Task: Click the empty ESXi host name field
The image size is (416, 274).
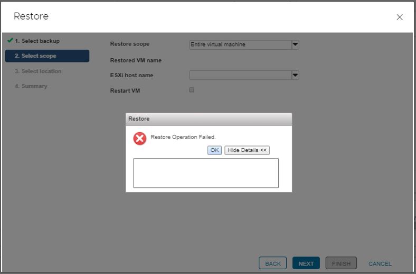Action: click(x=240, y=75)
